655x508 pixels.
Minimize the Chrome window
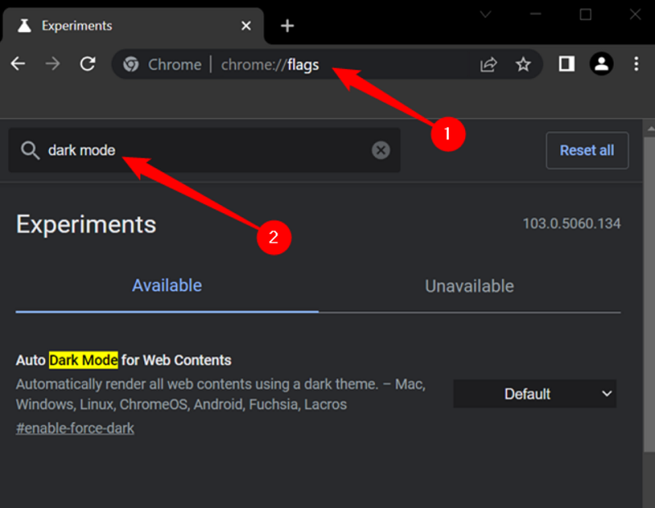(x=535, y=14)
